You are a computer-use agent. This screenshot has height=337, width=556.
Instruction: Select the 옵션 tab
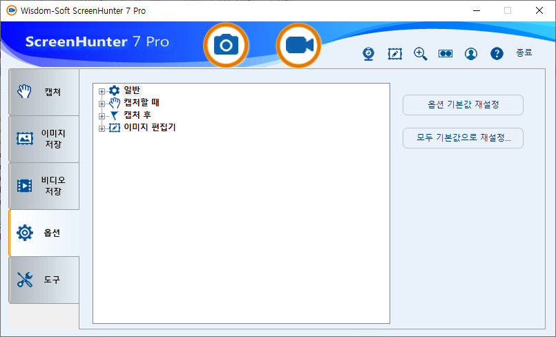click(x=44, y=233)
